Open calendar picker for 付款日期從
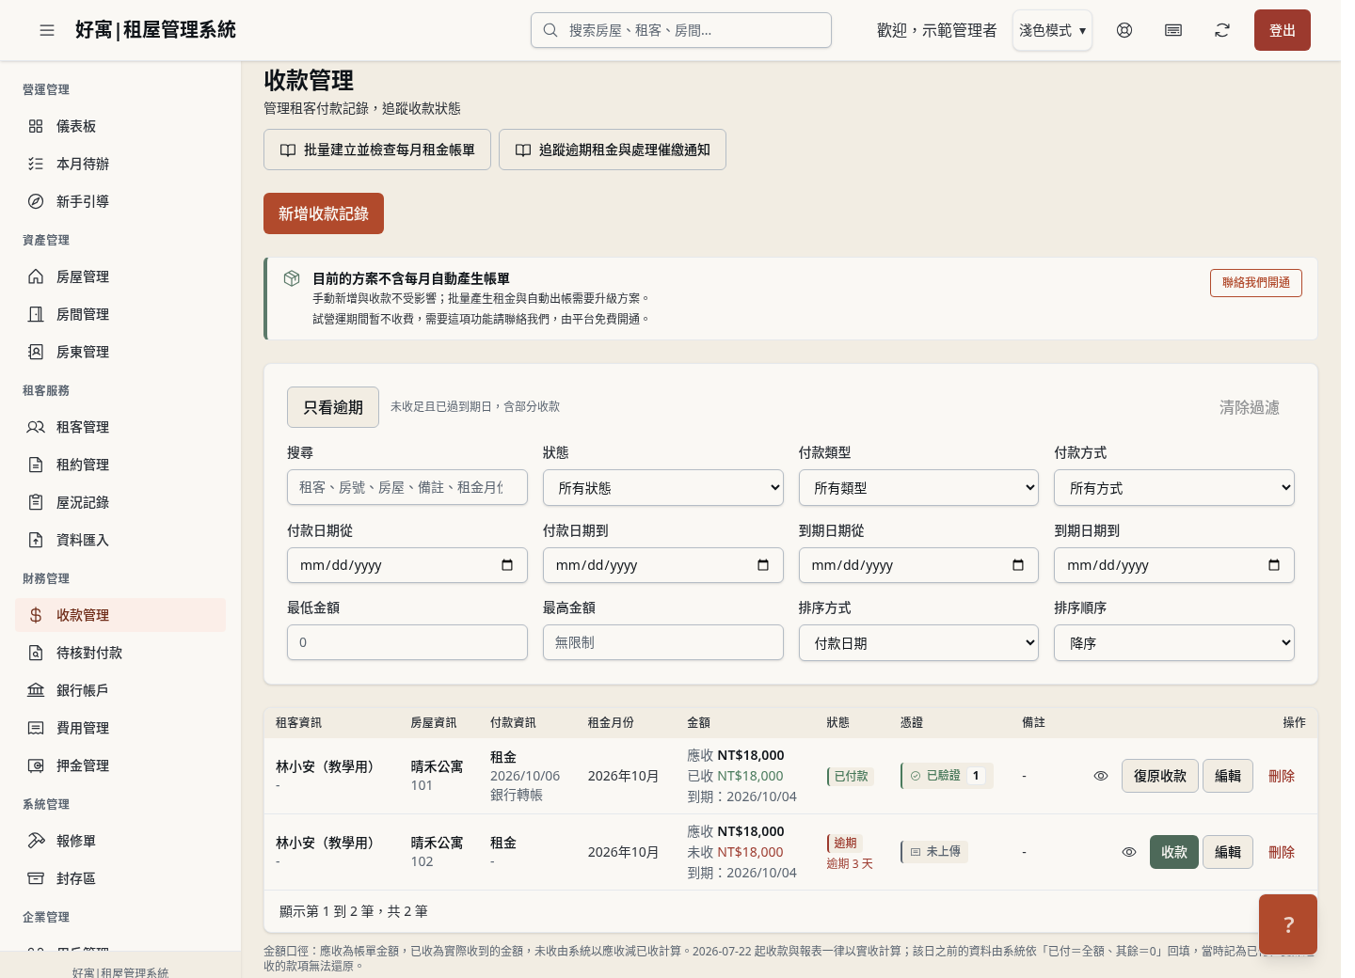 tap(507, 565)
